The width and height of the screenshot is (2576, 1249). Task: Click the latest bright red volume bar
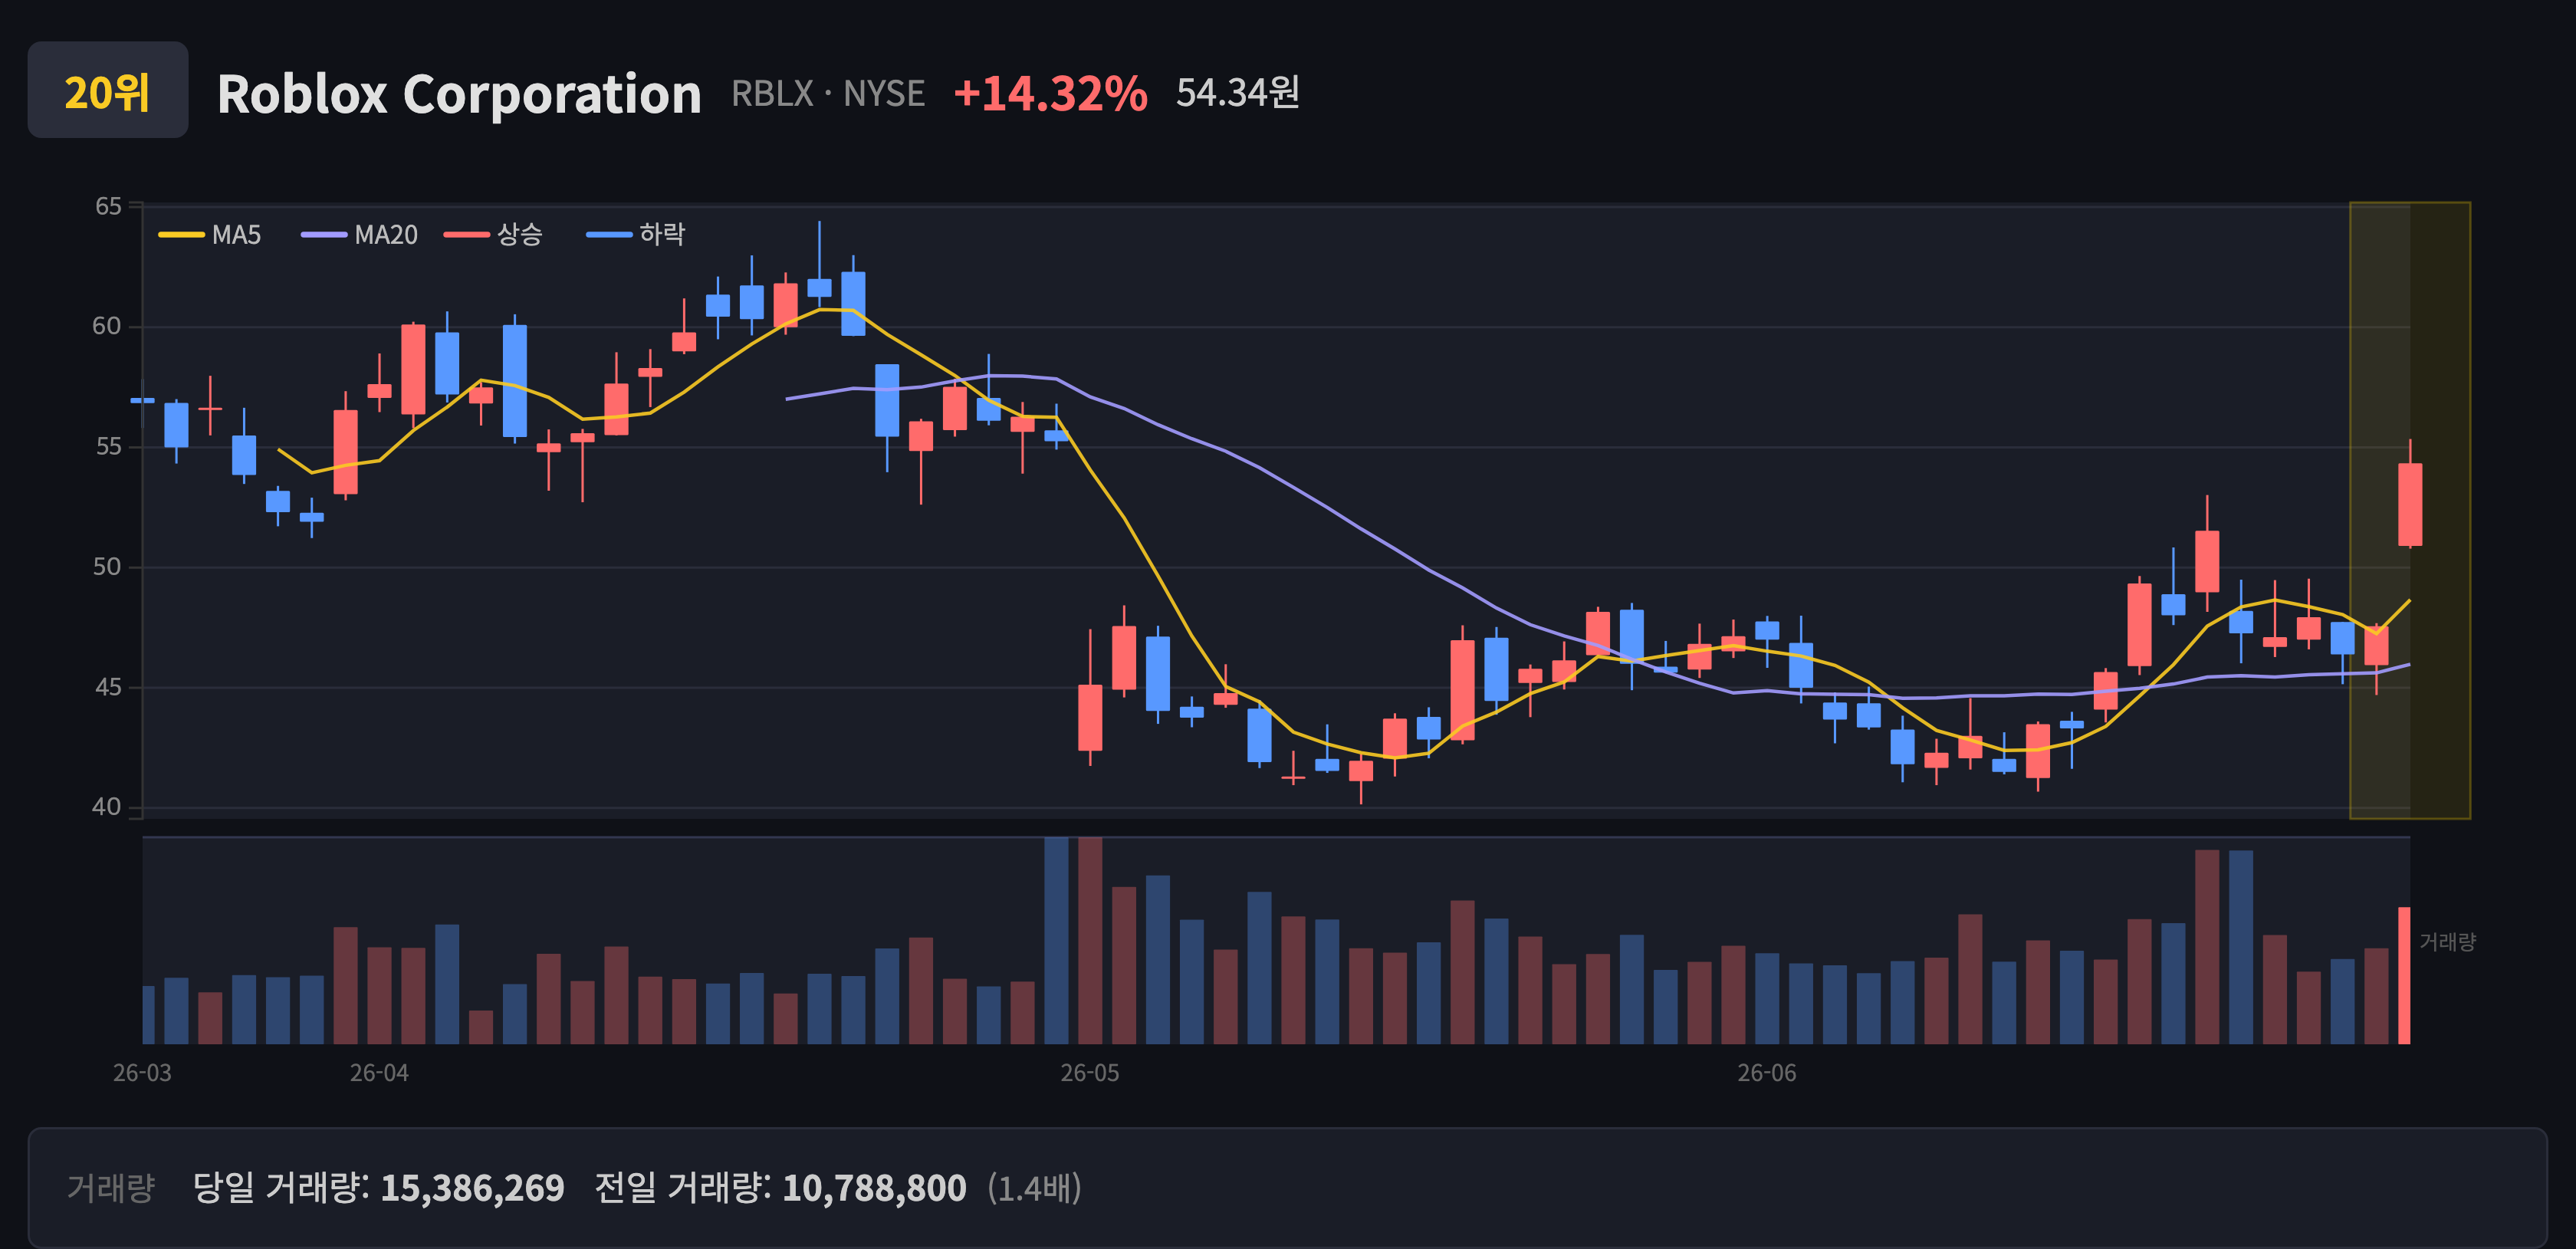click(x=2404, y=975)
